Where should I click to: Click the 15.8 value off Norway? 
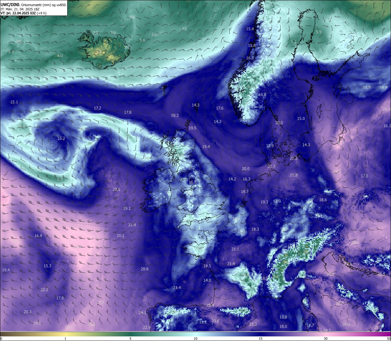tap(252, 46)
